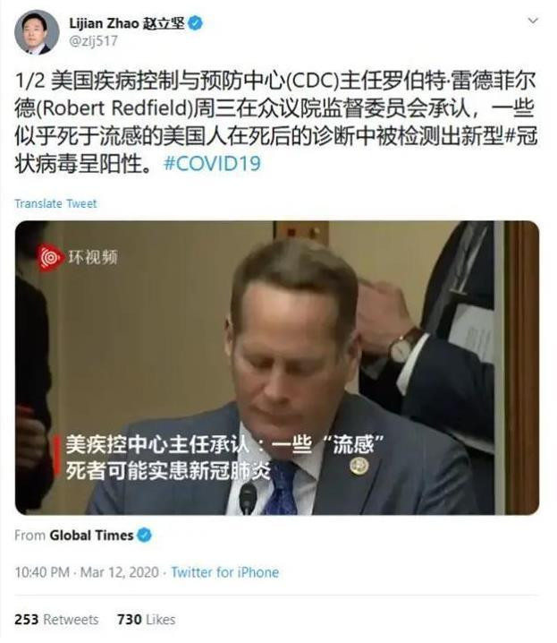Click the 环视频 logo watermark

[x=78, y=258]
